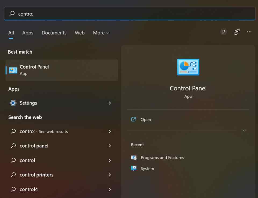Select the Settings app result
Image resolution: width=258 pixels, height=198 pixels.
pyautogui.click(x=62, y=103)
